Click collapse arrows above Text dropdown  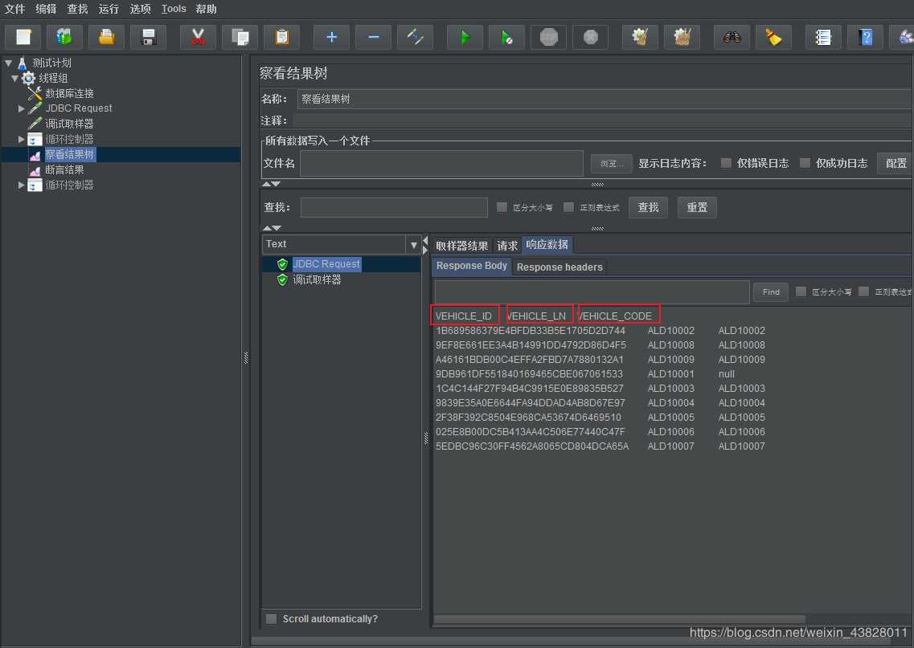pyautogui.click(x=272, y=228)
